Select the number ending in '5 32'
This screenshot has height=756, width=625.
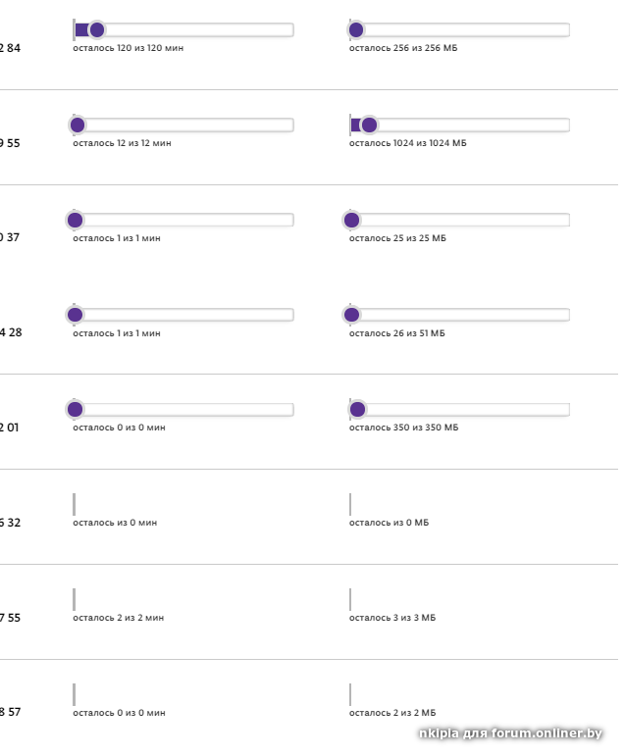coord(10,523)
